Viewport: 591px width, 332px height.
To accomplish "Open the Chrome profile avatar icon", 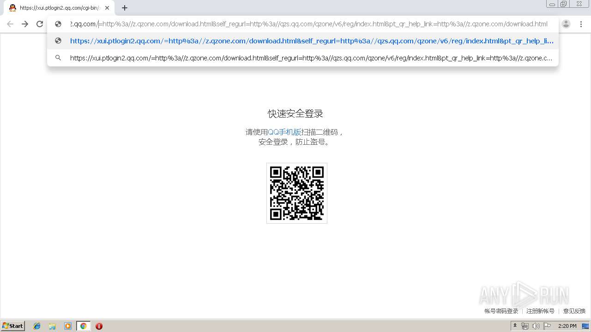I will pos(566,24).
